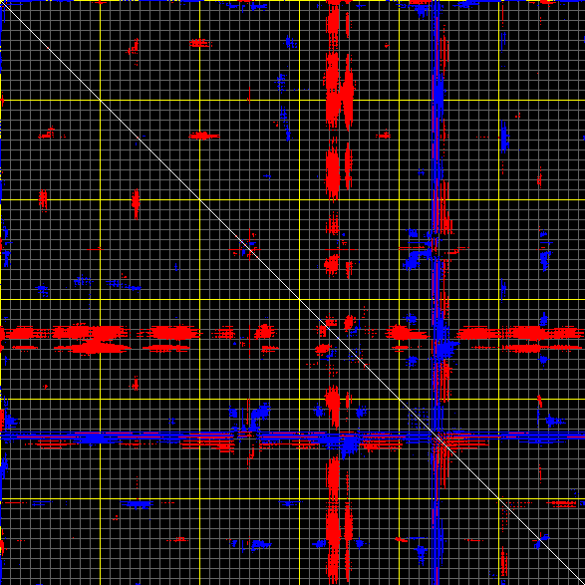This screenshot has width=585, height=585.
Task: Click the red stair-step cluster near the top-left yellow intersection
Action: pos(134,47)
